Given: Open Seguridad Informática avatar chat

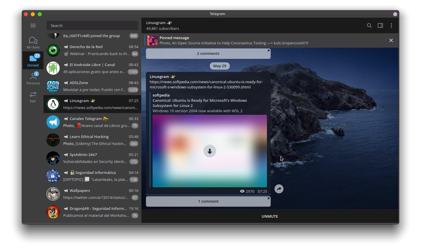Looking at the screenshot, I should click(53, 176).
